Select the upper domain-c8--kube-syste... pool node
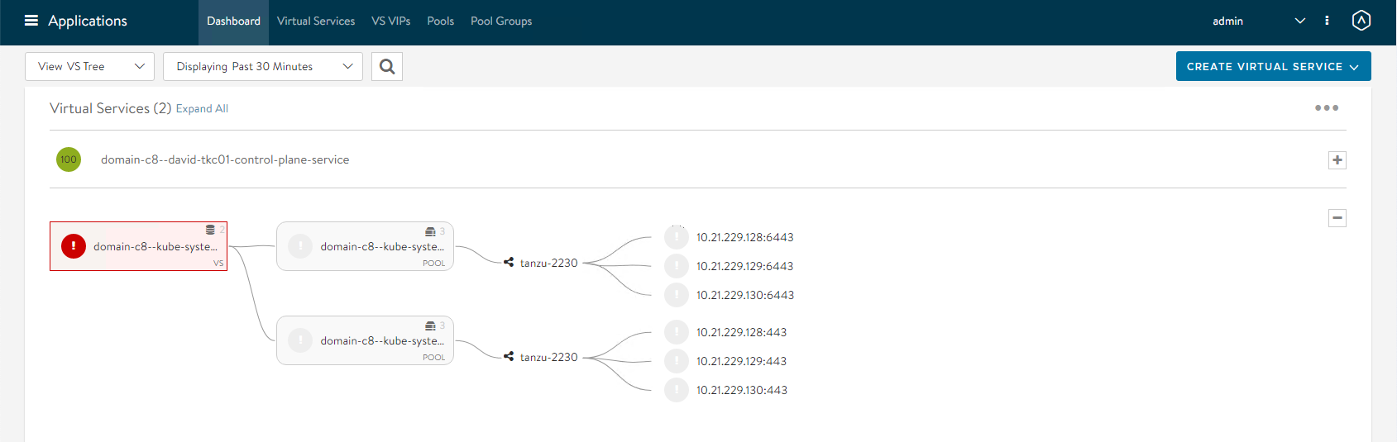 (x=365, y=246)
